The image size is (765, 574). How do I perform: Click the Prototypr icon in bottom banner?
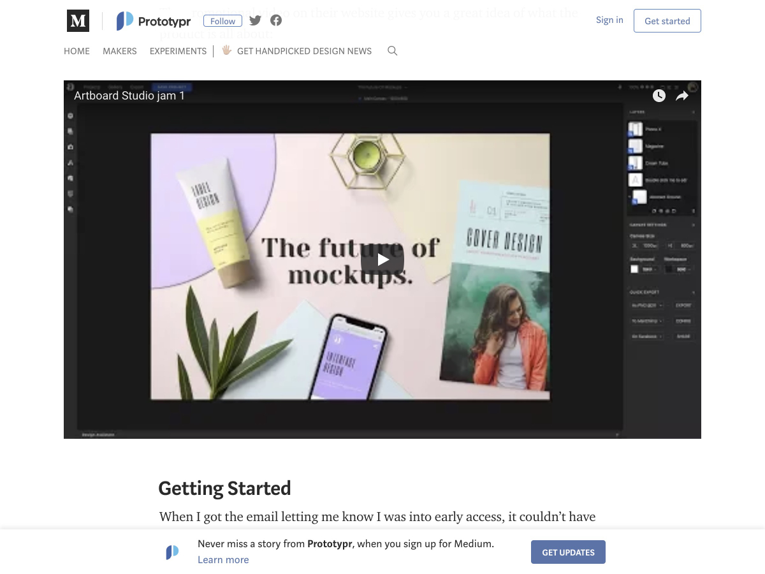pyautogui.click(x=172, y=552)
